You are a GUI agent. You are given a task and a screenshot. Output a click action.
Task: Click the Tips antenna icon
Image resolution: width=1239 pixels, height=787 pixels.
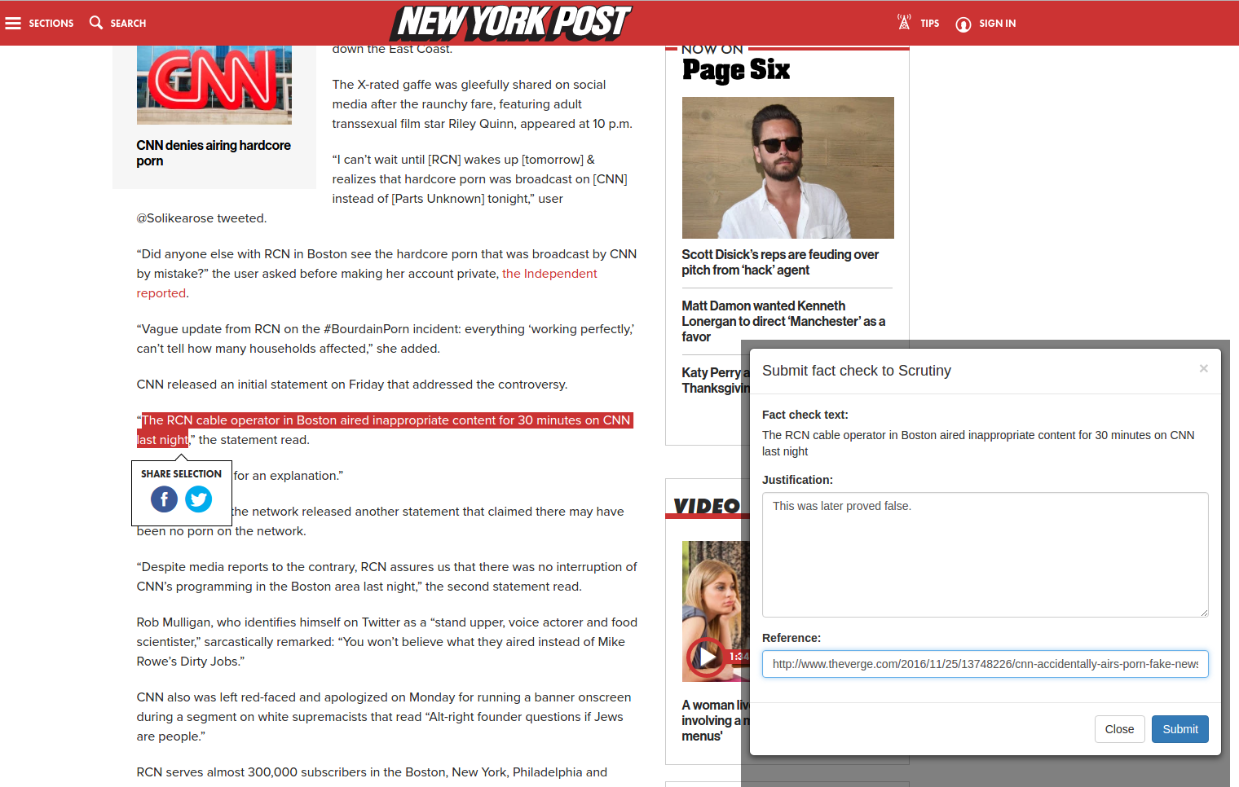point(904,23)
